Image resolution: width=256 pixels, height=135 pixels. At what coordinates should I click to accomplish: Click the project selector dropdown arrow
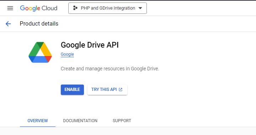coord(140,8)
